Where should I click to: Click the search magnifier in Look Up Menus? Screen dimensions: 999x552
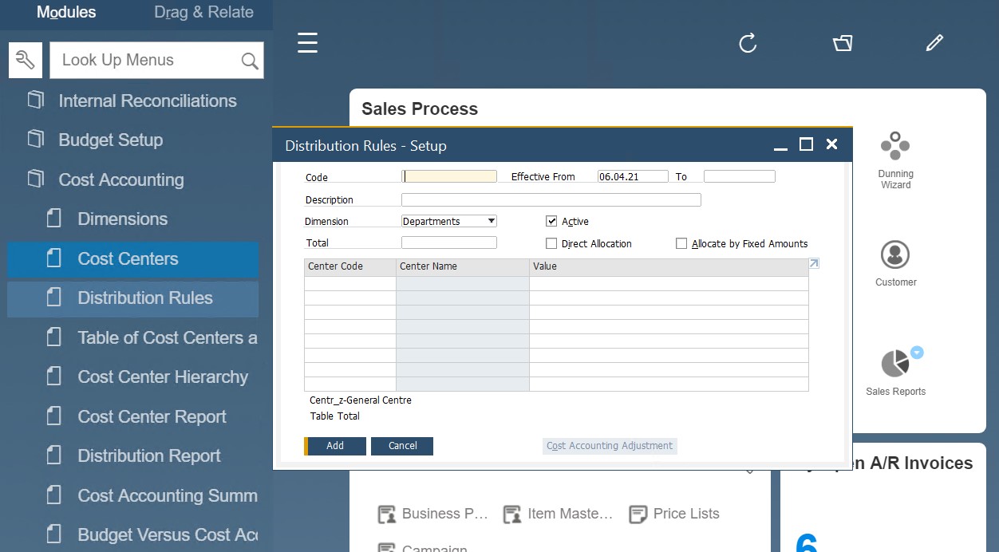[x=250, y=61]
